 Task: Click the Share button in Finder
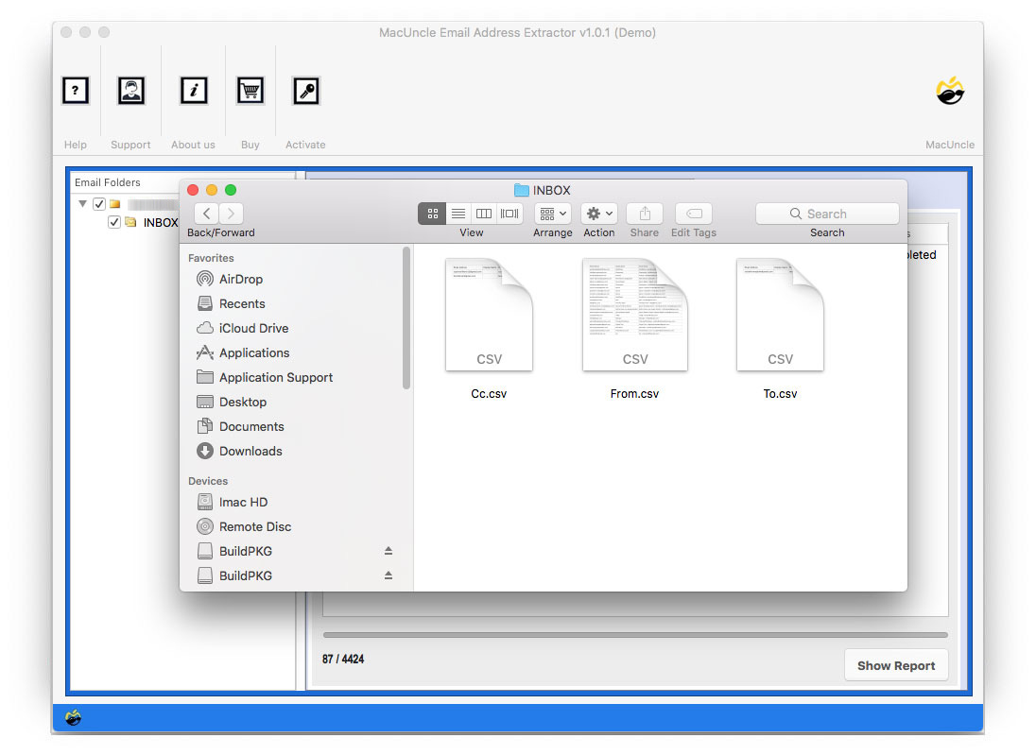(644, 214)
